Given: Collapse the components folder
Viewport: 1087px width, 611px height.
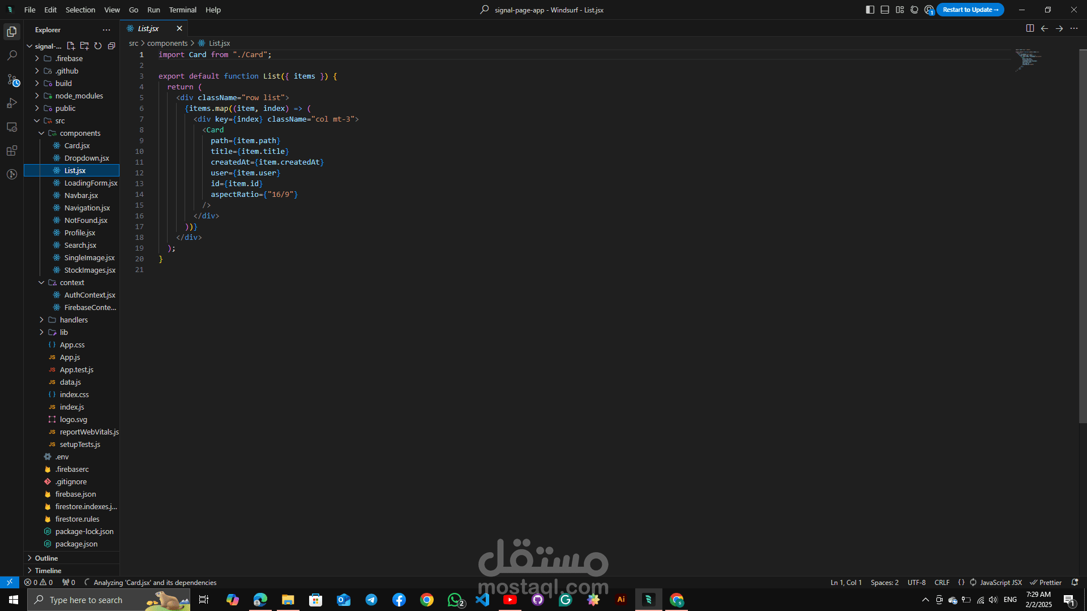Looking at the screenshot, I should tap(80, 133).
